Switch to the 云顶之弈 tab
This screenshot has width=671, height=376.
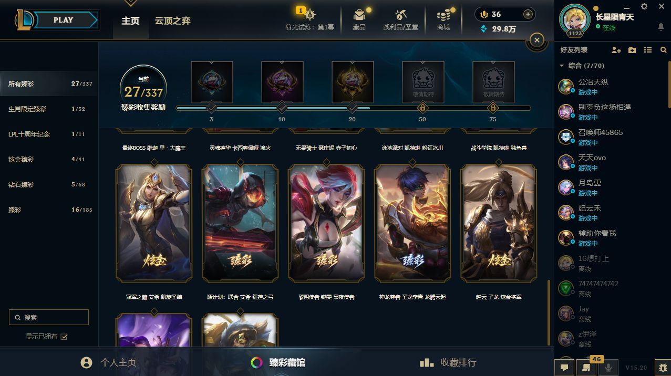pos(172,21)
